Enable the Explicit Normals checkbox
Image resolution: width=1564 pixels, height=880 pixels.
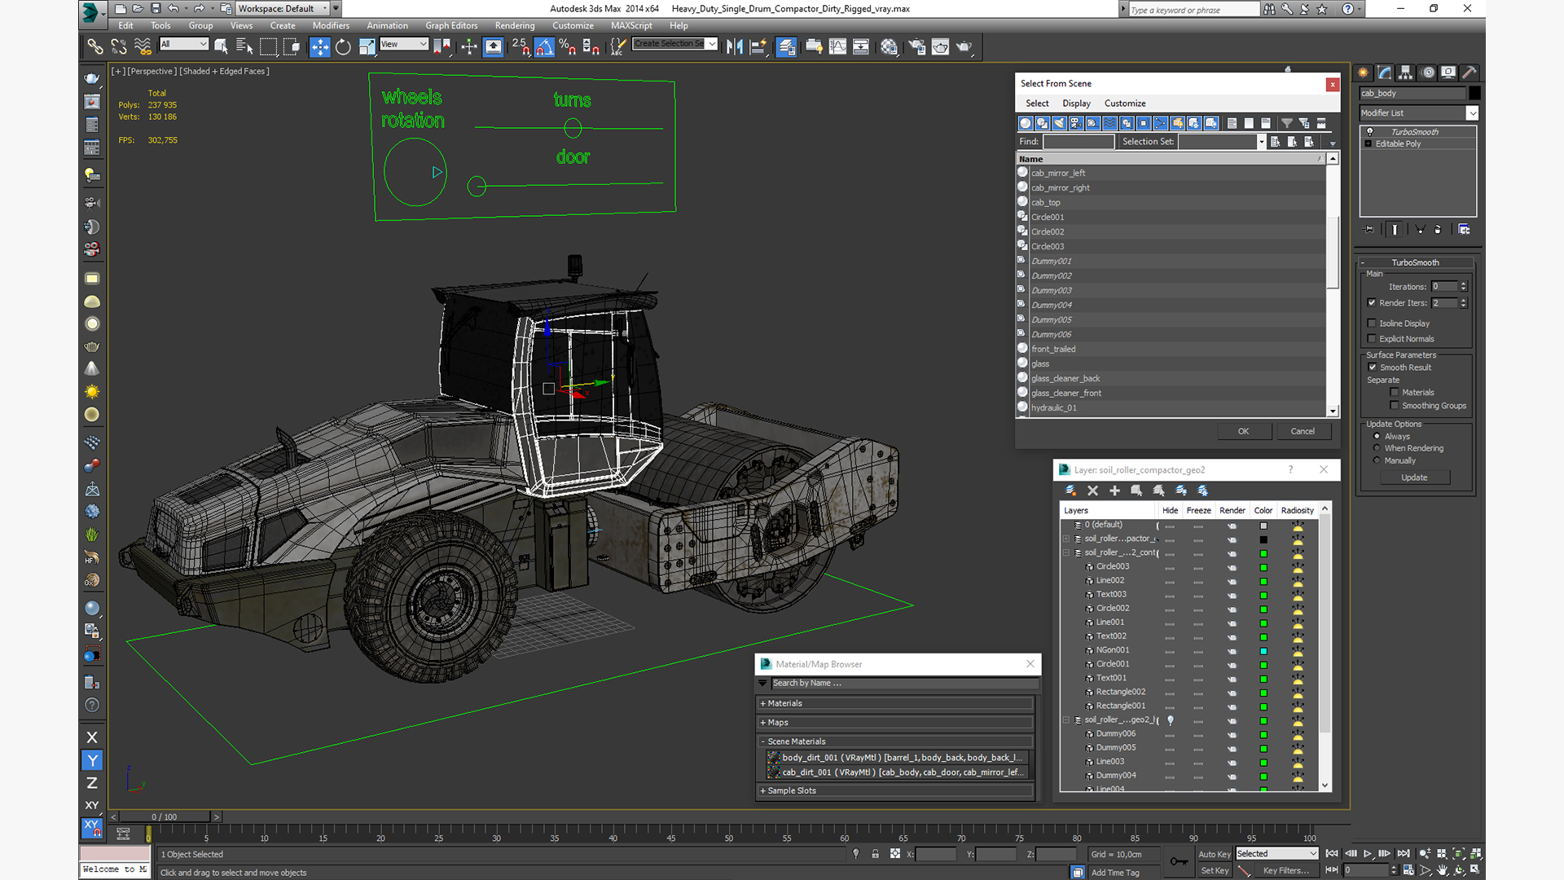pyautogui.click(x=1372, y=339)
